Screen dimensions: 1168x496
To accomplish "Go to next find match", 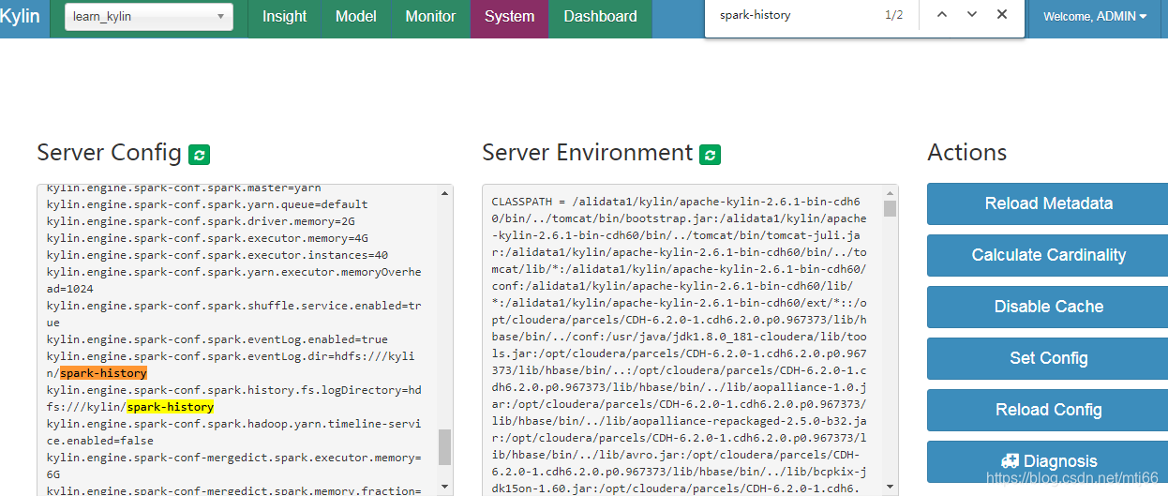I will (x=972, y=15).
